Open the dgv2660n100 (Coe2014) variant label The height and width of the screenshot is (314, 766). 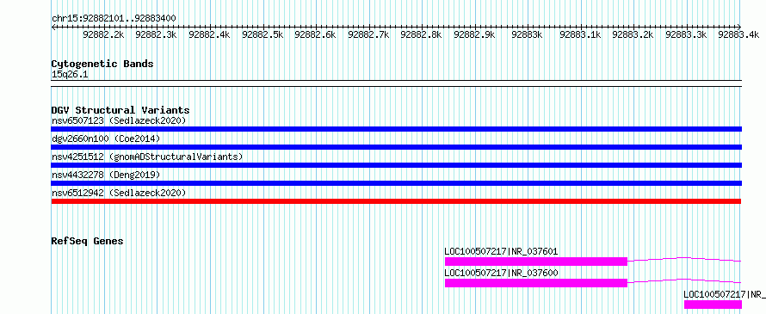[106, 139]
